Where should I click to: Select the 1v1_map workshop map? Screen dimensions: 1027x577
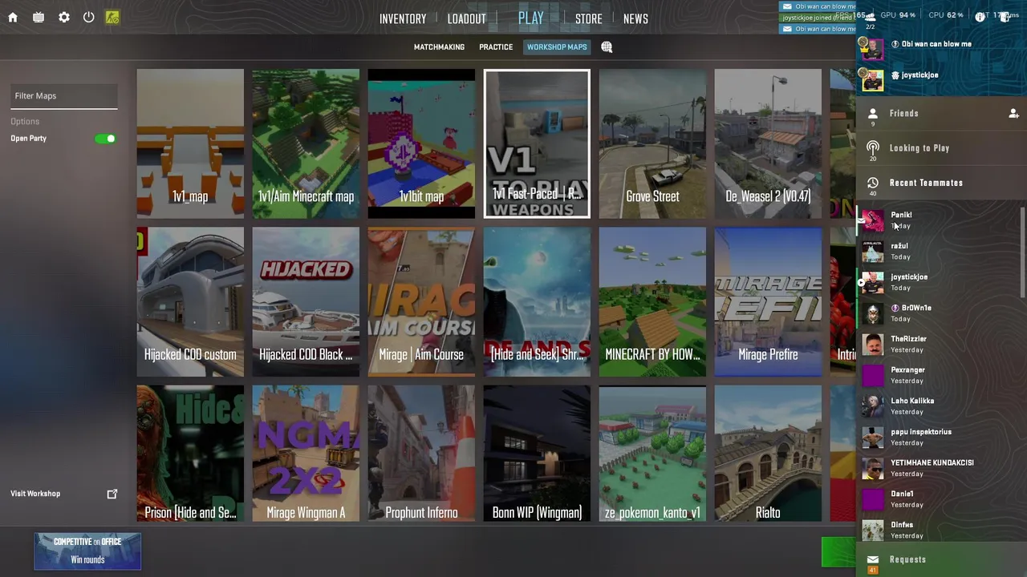click(x=190, y=143)
